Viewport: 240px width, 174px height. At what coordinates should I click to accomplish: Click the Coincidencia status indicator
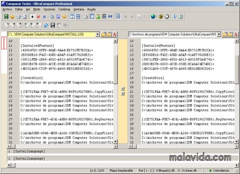pos(219,171)
